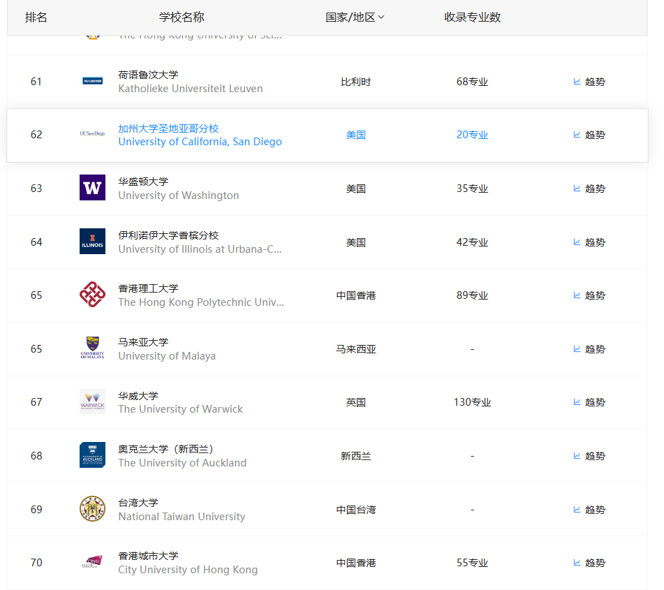The image size is (664, 590).
Task: Click 20专业 link for UC San Diego
Action: [472, 135]
